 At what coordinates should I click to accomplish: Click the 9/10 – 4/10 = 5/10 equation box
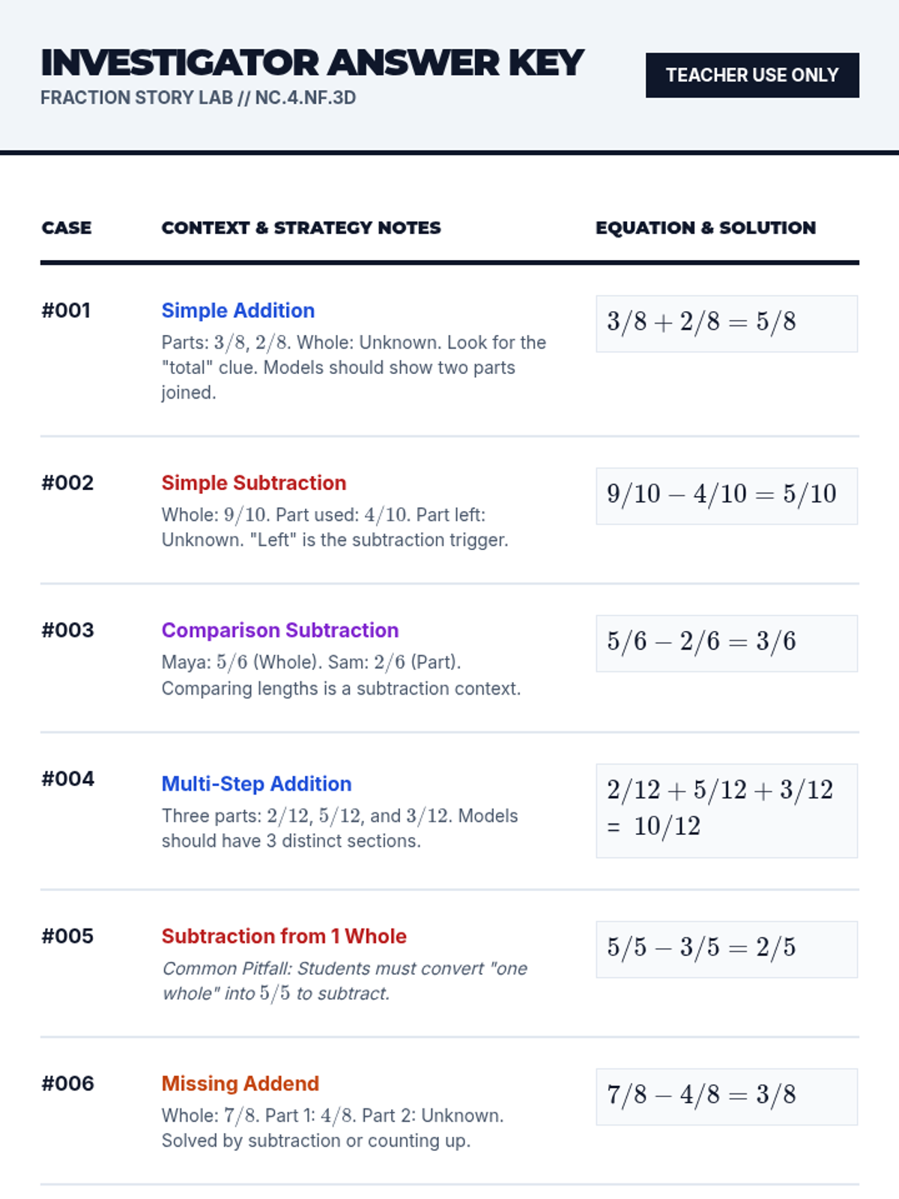[726, 495]
